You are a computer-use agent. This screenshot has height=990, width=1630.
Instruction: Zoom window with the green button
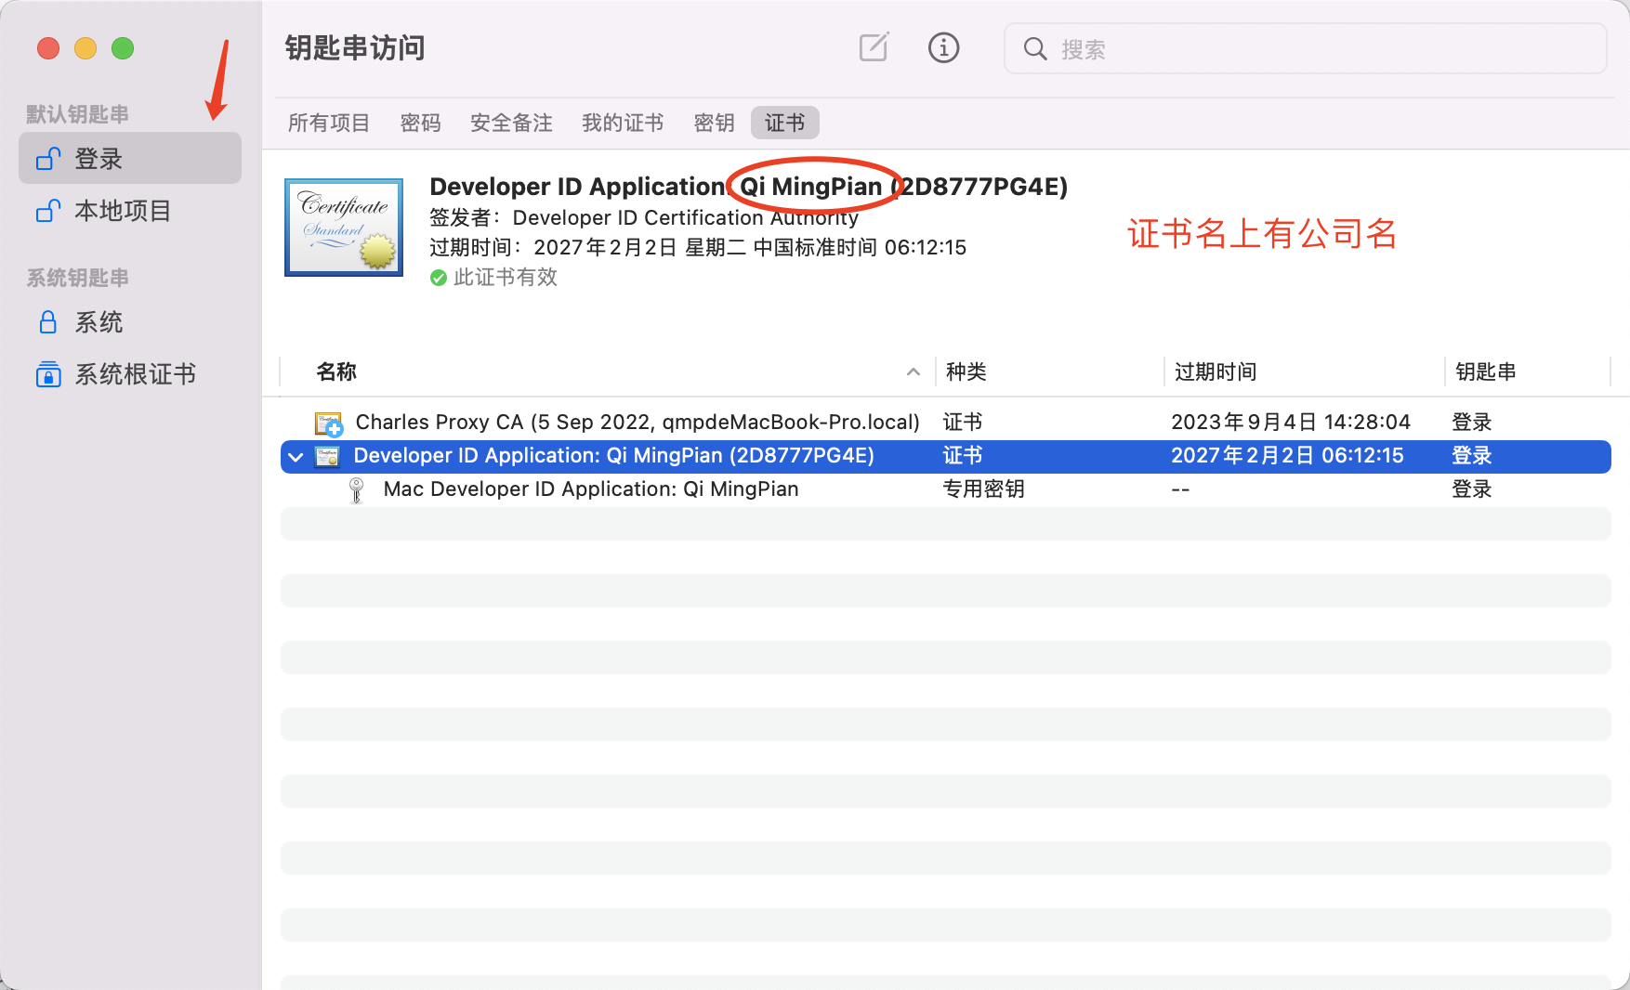(123, 48)
